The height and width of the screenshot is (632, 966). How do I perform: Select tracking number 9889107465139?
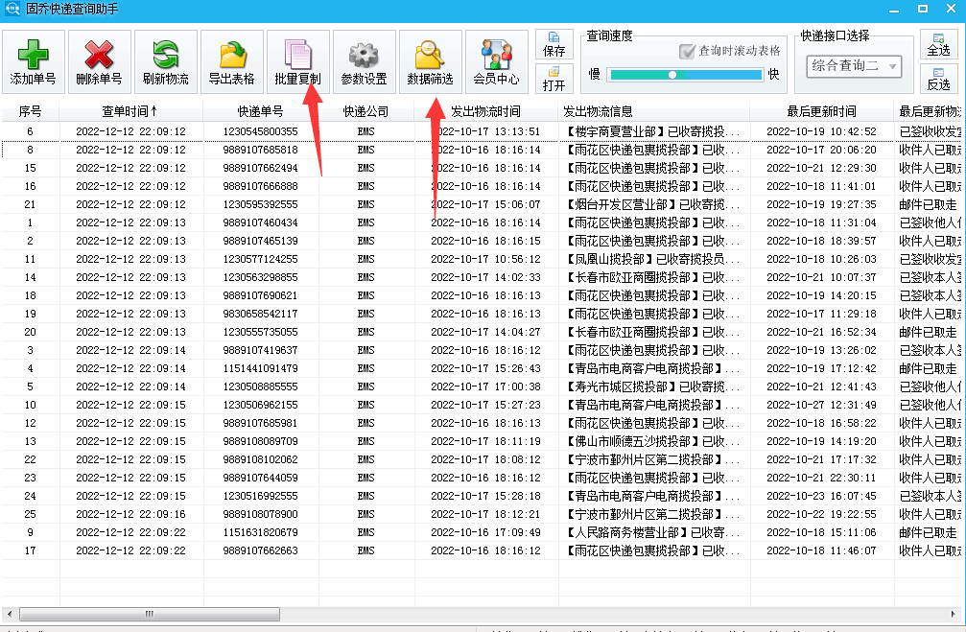[x=261, y=241]
